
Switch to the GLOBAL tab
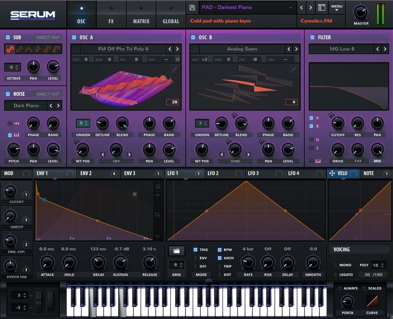point(171,14)
